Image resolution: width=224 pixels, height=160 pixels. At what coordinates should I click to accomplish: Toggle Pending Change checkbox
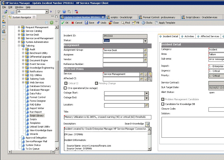point(97,83)
